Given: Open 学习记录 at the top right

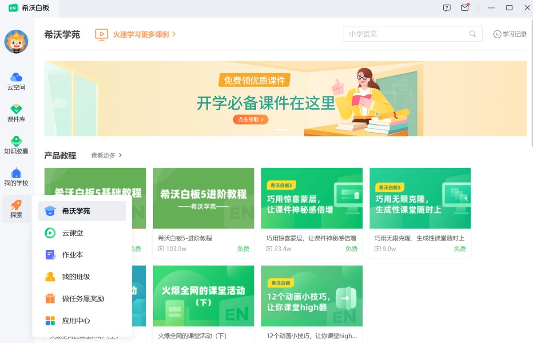Looking at the screenshot, I should tap(509, 34).
